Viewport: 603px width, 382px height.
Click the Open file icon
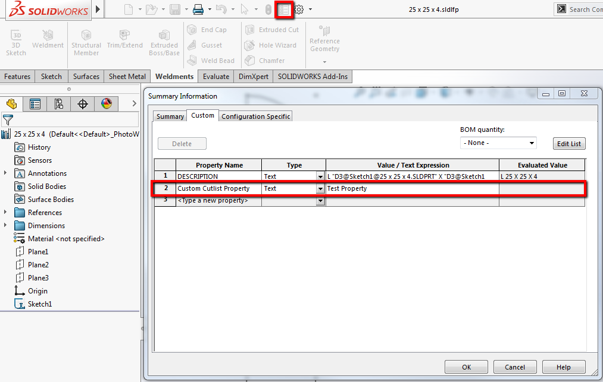[x=152, y=10]
